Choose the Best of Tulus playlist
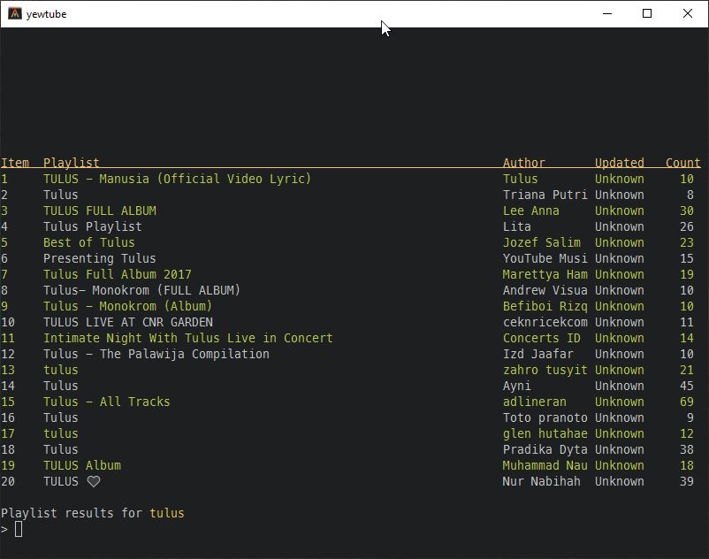This screenshot has height=559, width=709. (88, 242)
